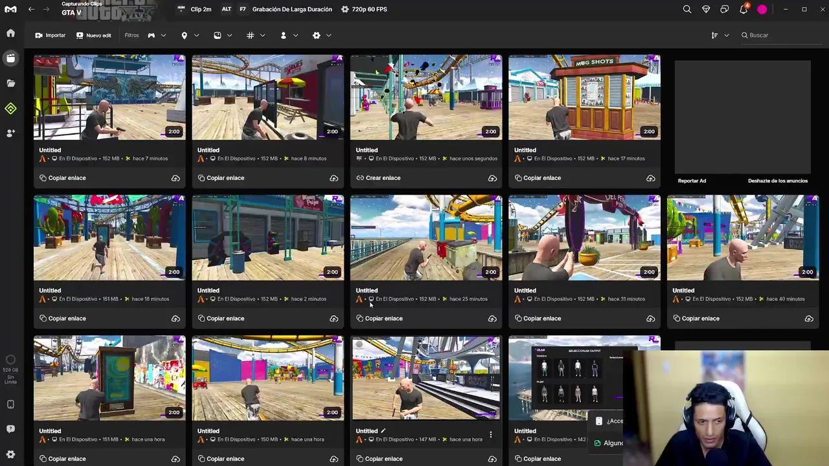Open settings gear in the sidebar
This screenshot has width=829, height=466.
pos(10,454)
